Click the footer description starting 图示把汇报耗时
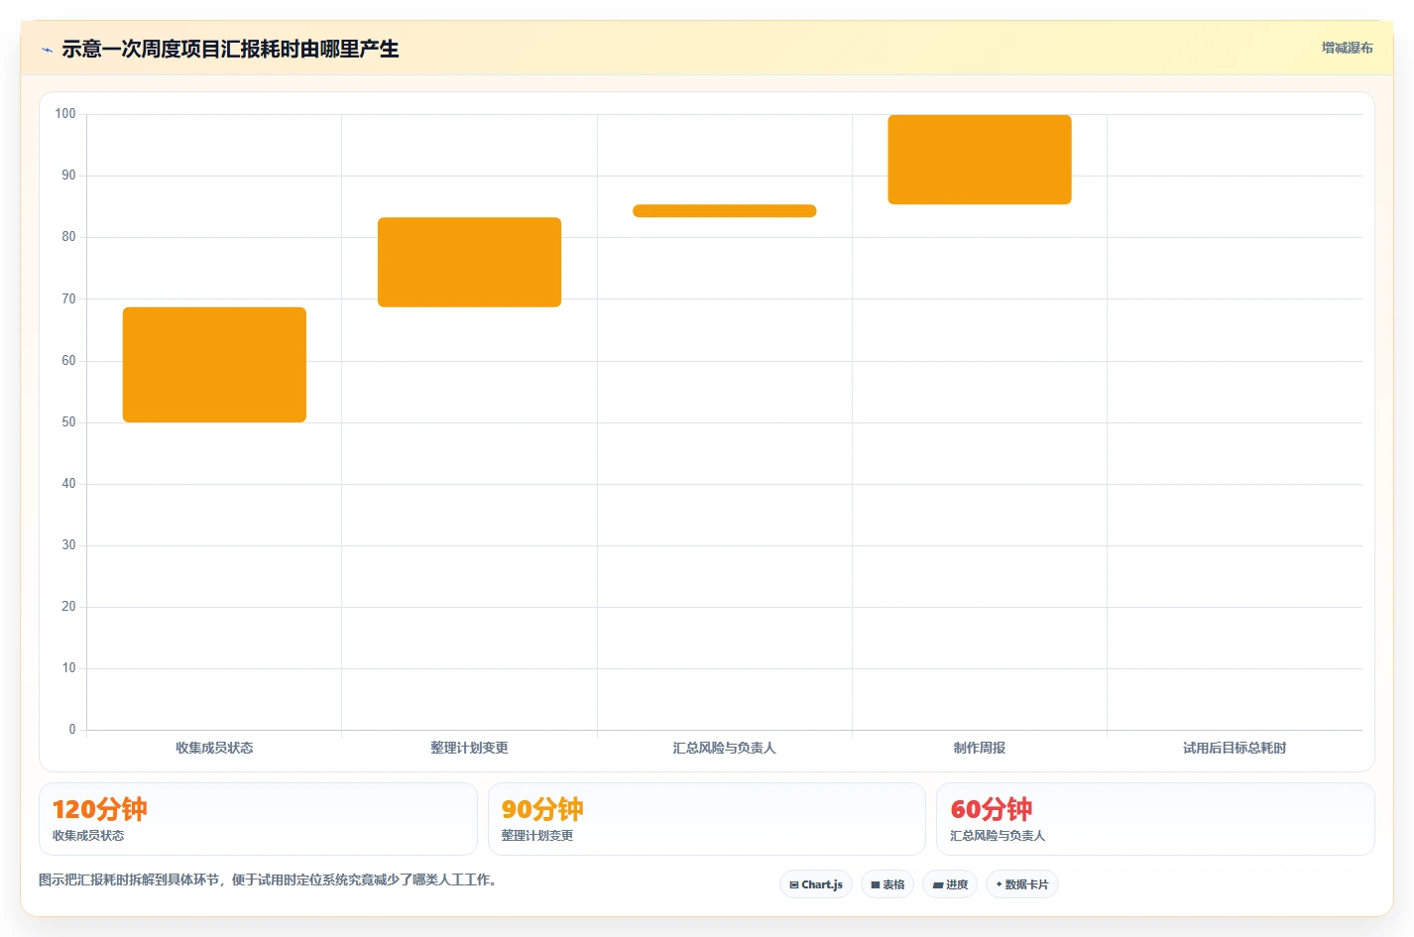This screenshot has width=1414, height=937. 271,879
